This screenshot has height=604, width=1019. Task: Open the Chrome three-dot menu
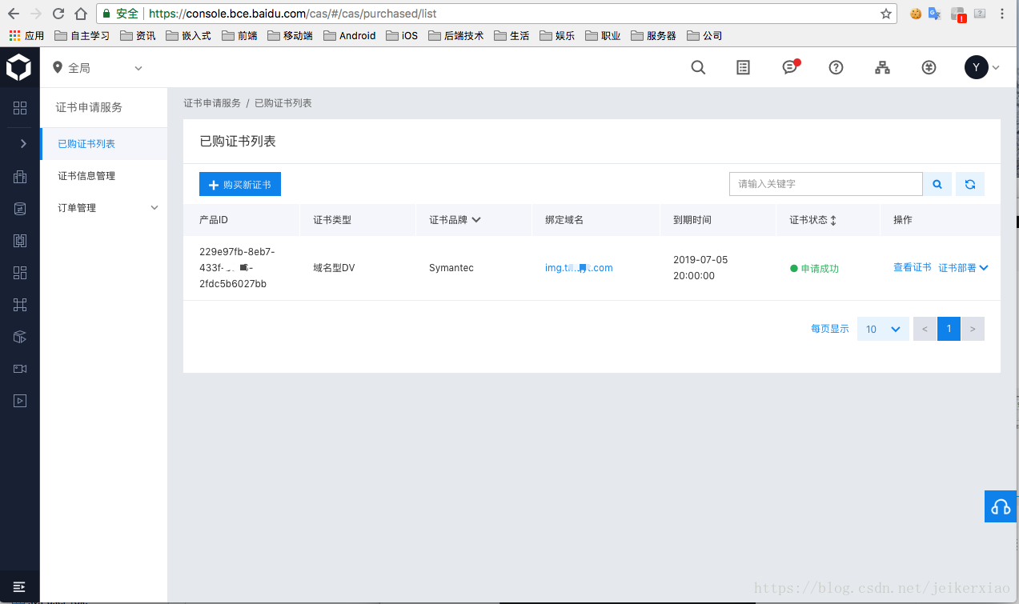pyautogui.click(x=1003, y=14)
